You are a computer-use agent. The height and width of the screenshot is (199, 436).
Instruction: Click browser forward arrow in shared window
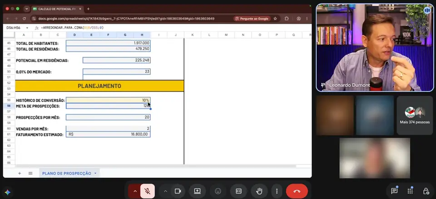[x=16, y=19]
